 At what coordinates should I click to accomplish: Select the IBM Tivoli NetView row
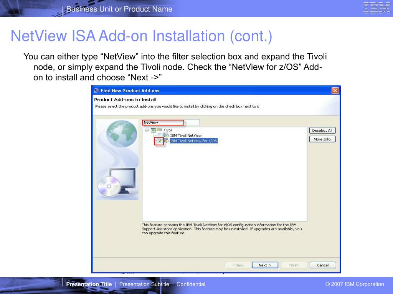point(186,136)
